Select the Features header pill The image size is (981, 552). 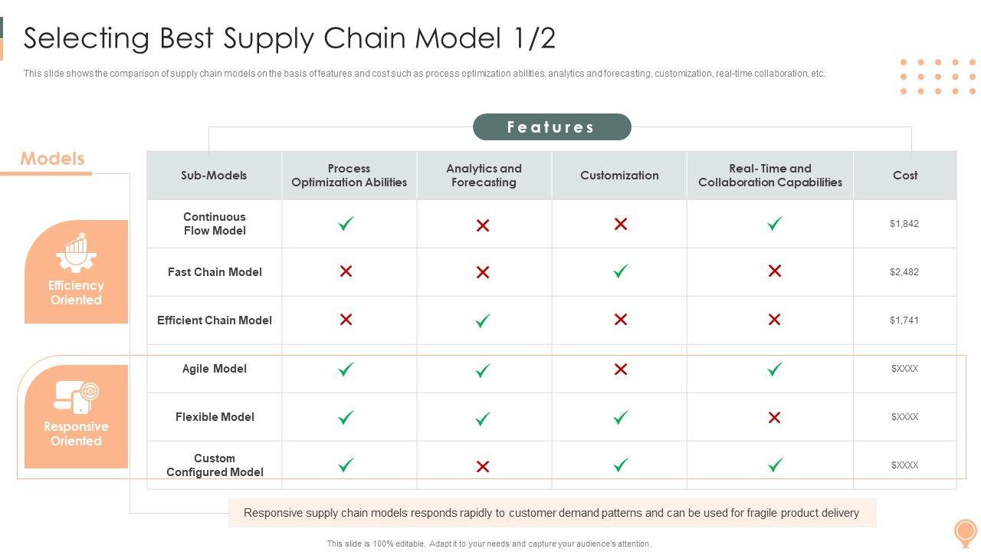click(552, 127)
